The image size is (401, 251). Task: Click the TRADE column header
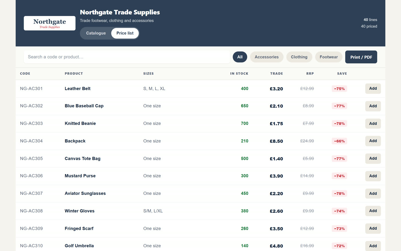[x=276, y=74]
